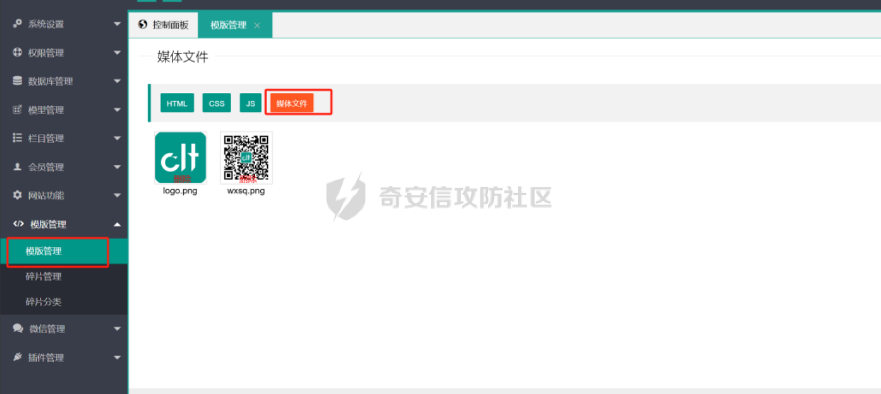This screenshot has width=881, height=394.
Task: Click the list icon beside 栏目管理
Action: (x=17, y=138)
